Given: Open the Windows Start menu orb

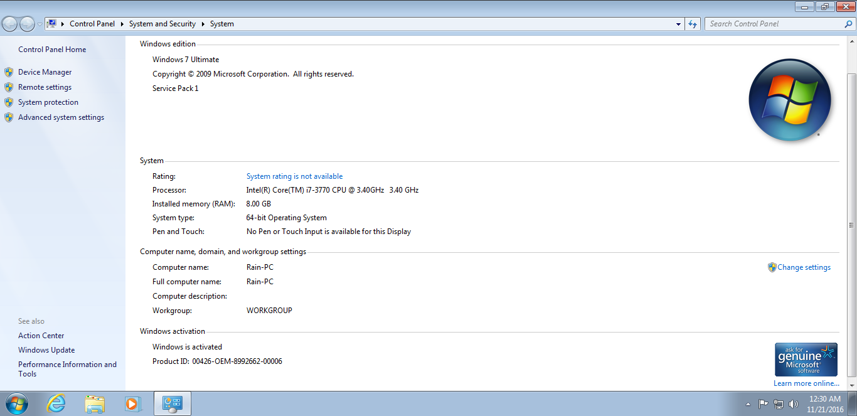Looking at the screenshot, I should coord(16,403).
